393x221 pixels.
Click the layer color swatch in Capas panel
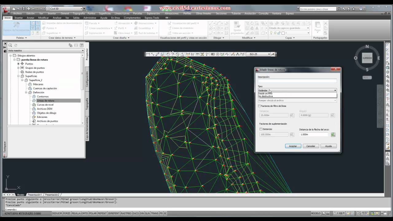[283, 33]
